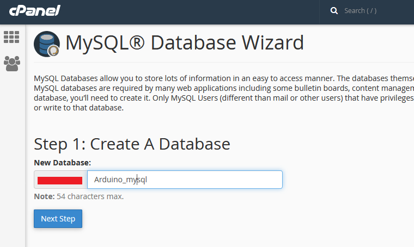Click the divider line under the page title

point(218,63)
